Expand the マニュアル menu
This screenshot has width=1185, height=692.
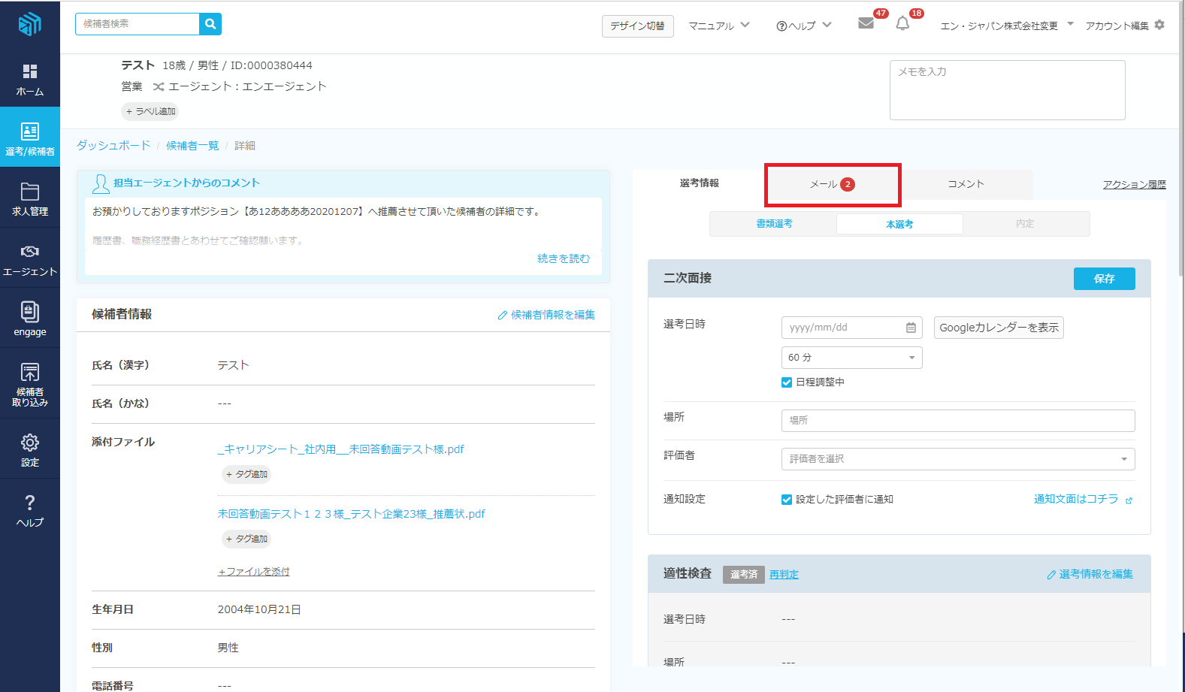(719, 26)
